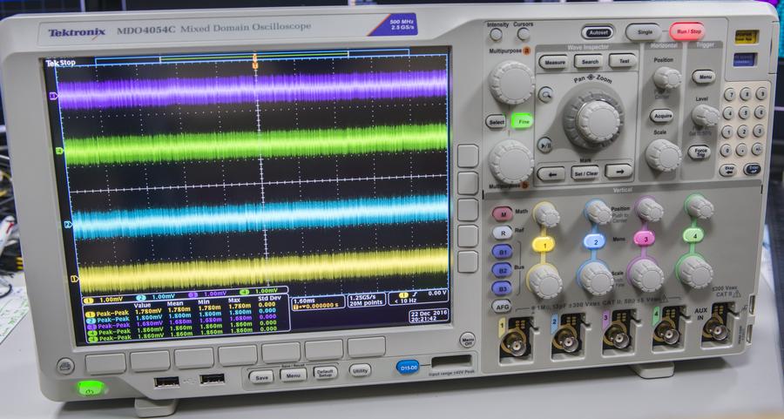
Task: Open the Search menu in Wave Inspector
Action: [589, 62]
